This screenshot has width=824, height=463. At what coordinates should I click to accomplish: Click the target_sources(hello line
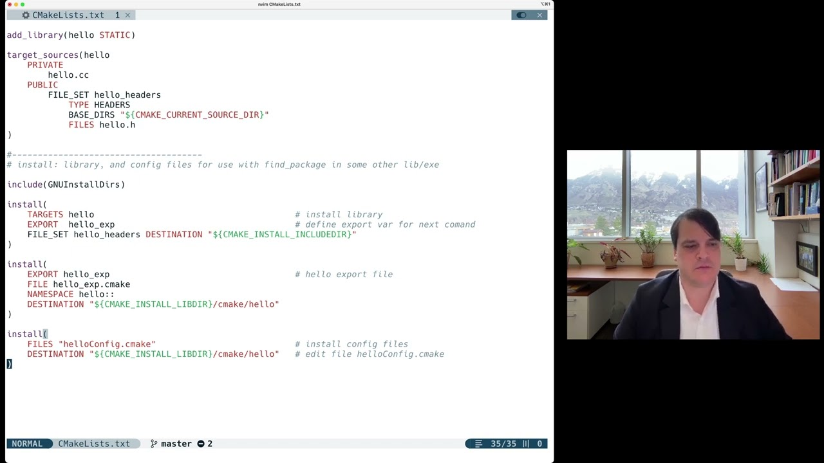click(58, 55)
